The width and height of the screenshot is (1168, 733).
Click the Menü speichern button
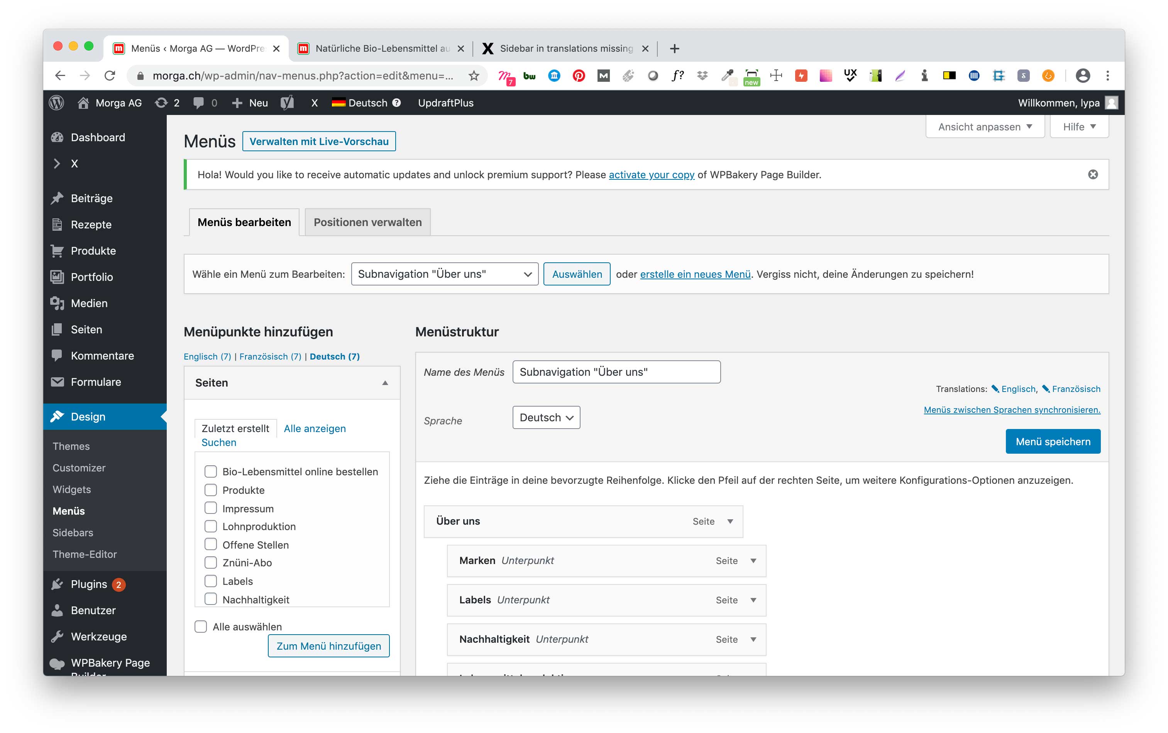pos(1053,441)
